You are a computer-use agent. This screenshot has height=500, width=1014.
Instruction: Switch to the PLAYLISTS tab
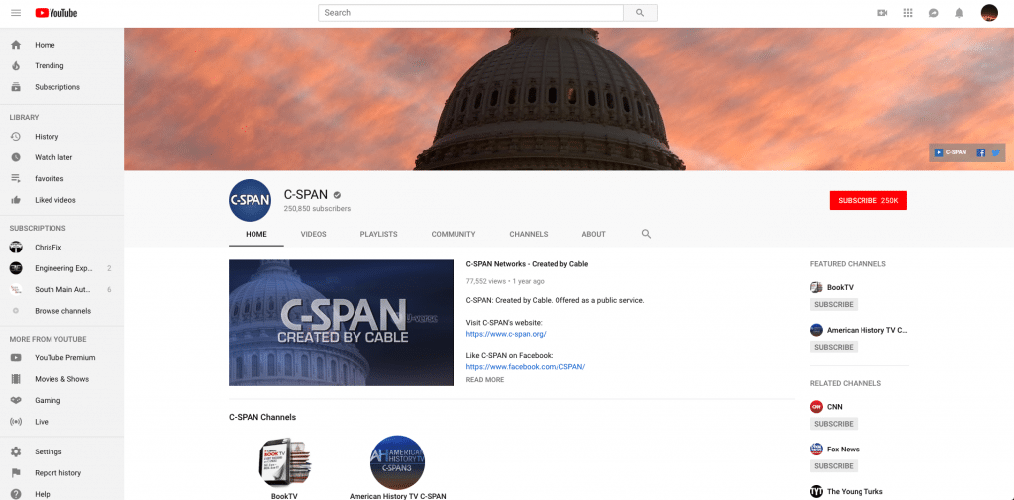click(x=379, y=234)
